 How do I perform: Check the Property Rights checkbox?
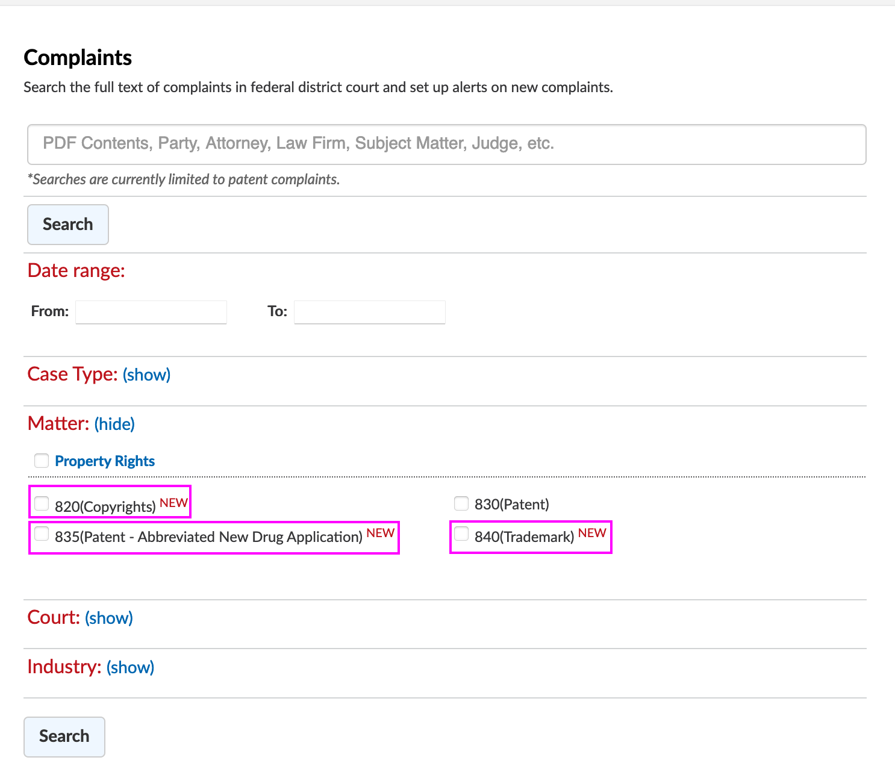[x=42, y=461]
